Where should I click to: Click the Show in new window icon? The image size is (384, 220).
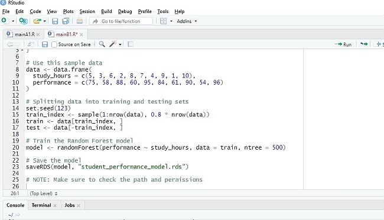pyautogui.click(x=31, y=44)
